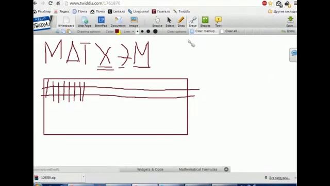The height and width of the screenshot is (186, 330).
Task: Open the Lenta.ru bookmark
Action: pos(117,11)
